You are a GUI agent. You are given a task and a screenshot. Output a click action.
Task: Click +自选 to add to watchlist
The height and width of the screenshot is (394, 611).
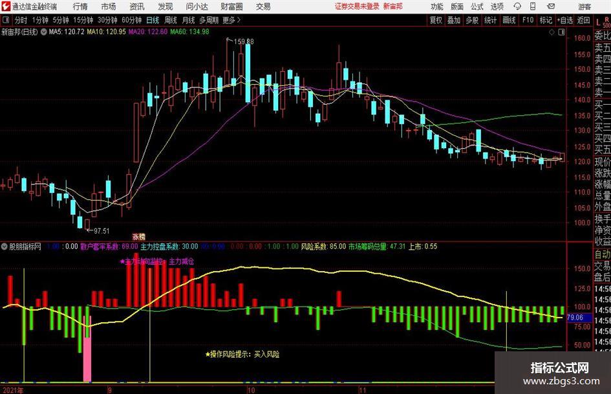tap(565, 20)
